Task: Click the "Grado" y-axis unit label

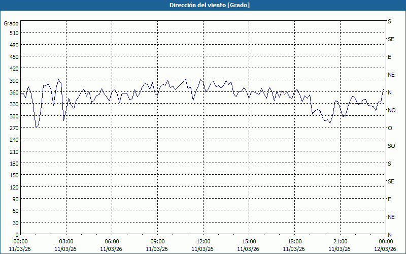Action: (x=11, y=23)
